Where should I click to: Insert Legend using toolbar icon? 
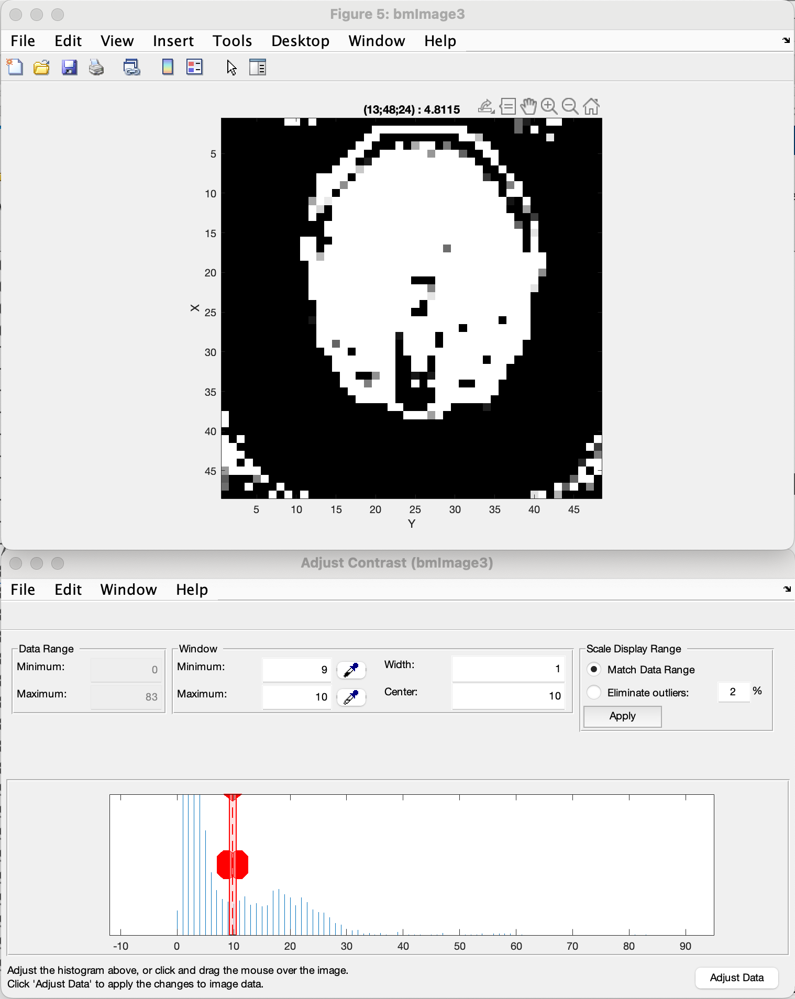[194, 67]
